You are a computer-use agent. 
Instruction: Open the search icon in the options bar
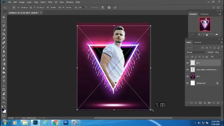click(213, 7)
